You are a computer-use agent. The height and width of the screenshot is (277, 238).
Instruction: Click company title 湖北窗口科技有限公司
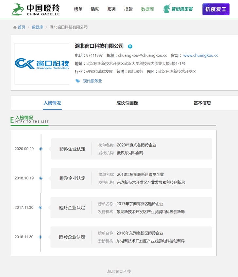99,46
